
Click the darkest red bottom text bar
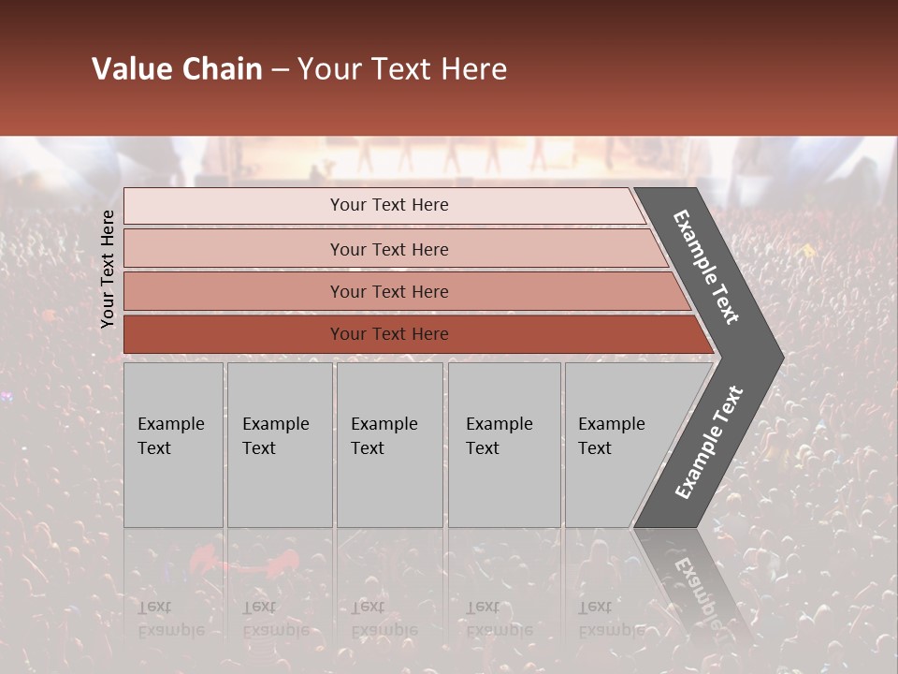click(x=388, y=334)
